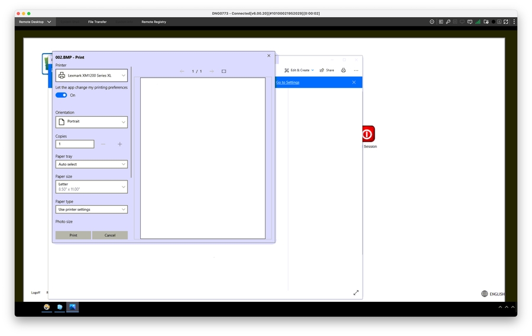Click the globe ENGLISH language icon

click(485, 294)
